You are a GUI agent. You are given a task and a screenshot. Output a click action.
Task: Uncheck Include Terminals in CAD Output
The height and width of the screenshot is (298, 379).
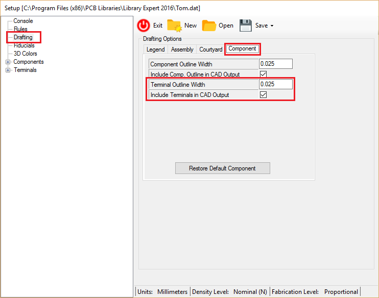pyautogui.click(x=264, y=95)
